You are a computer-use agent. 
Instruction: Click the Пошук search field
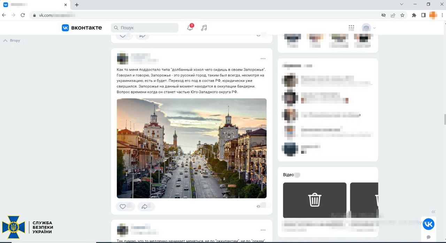[145, 28]
